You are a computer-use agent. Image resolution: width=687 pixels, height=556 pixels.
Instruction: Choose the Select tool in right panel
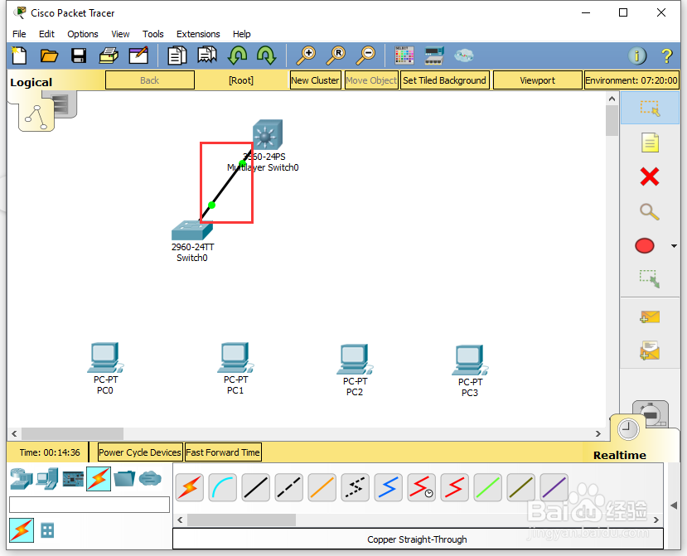(x=650, y=108)
